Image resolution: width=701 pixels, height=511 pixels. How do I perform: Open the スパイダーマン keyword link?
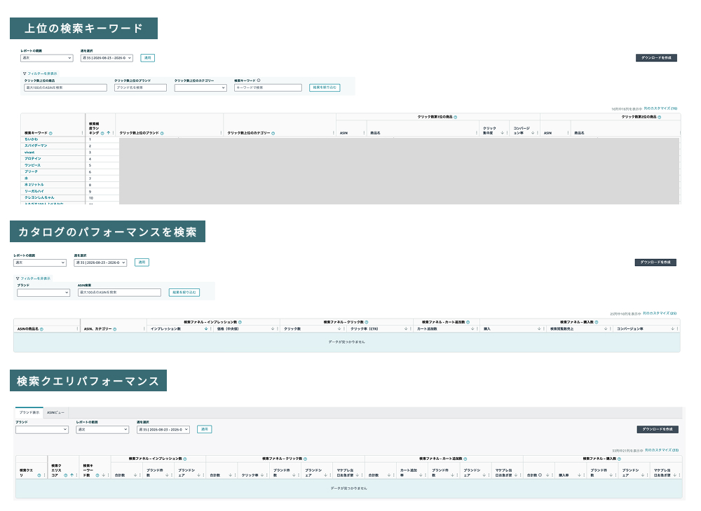coord(36,146)
